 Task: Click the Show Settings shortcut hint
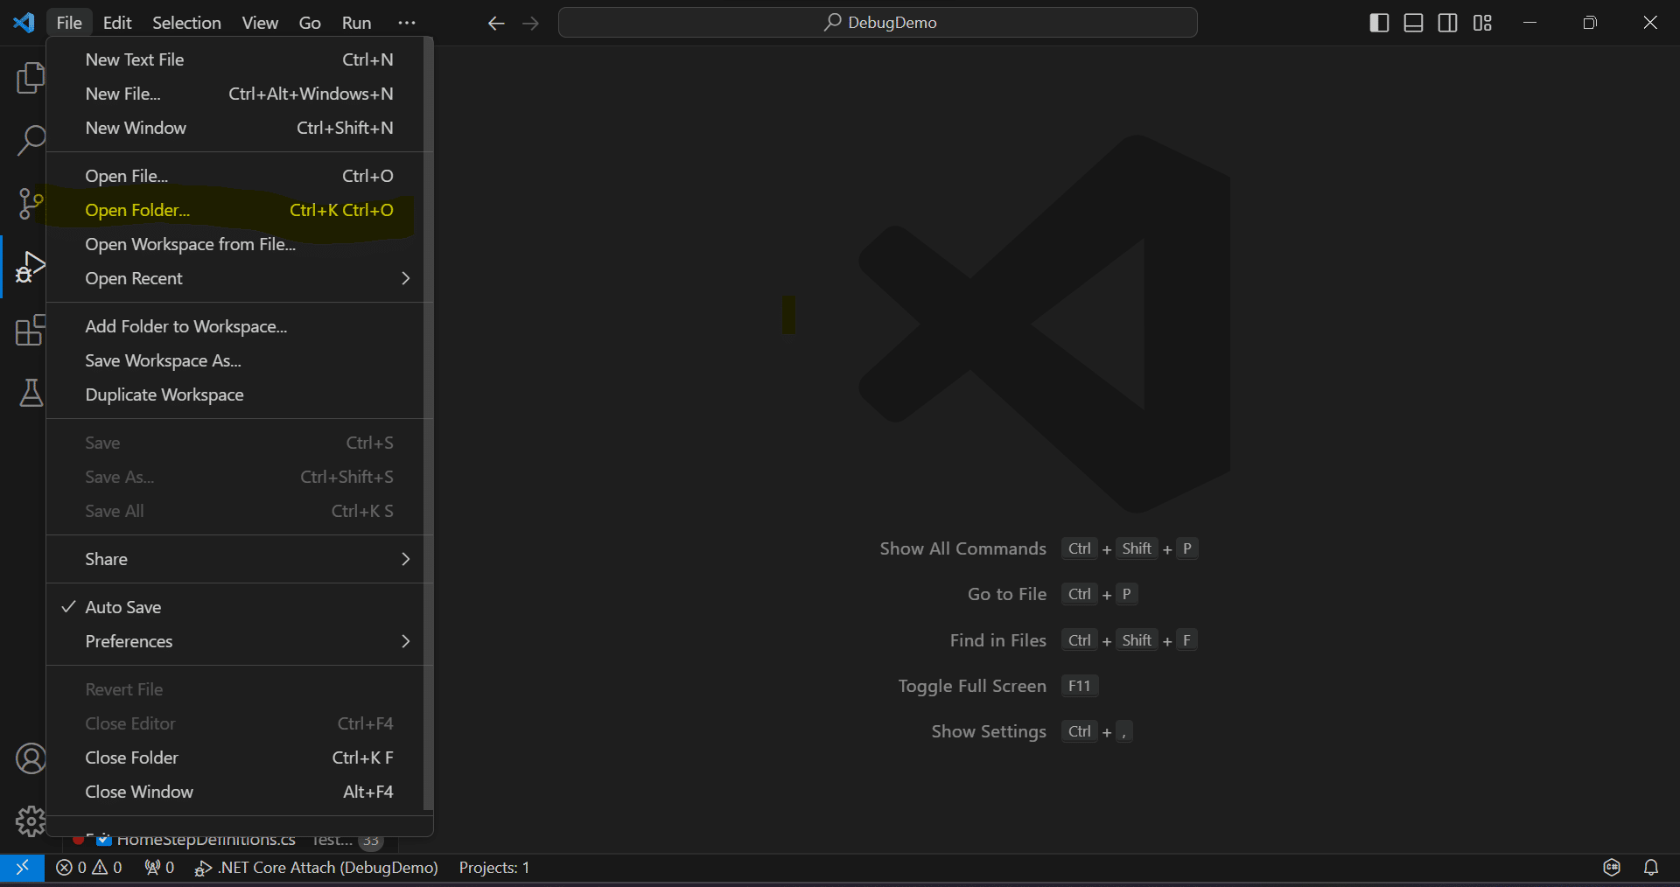click(x=1032, y=731)
